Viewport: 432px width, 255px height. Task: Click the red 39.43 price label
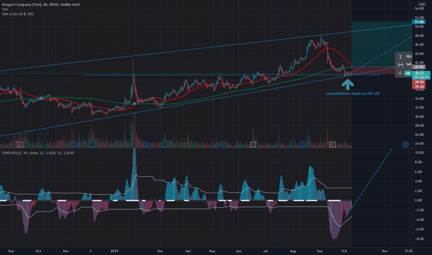click(419, 87)
